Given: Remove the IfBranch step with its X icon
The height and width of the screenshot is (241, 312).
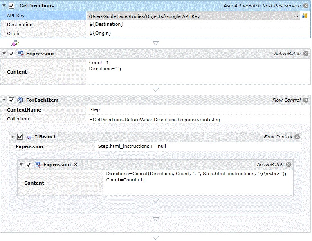Looking at the screenshot, I should (297, 137).
